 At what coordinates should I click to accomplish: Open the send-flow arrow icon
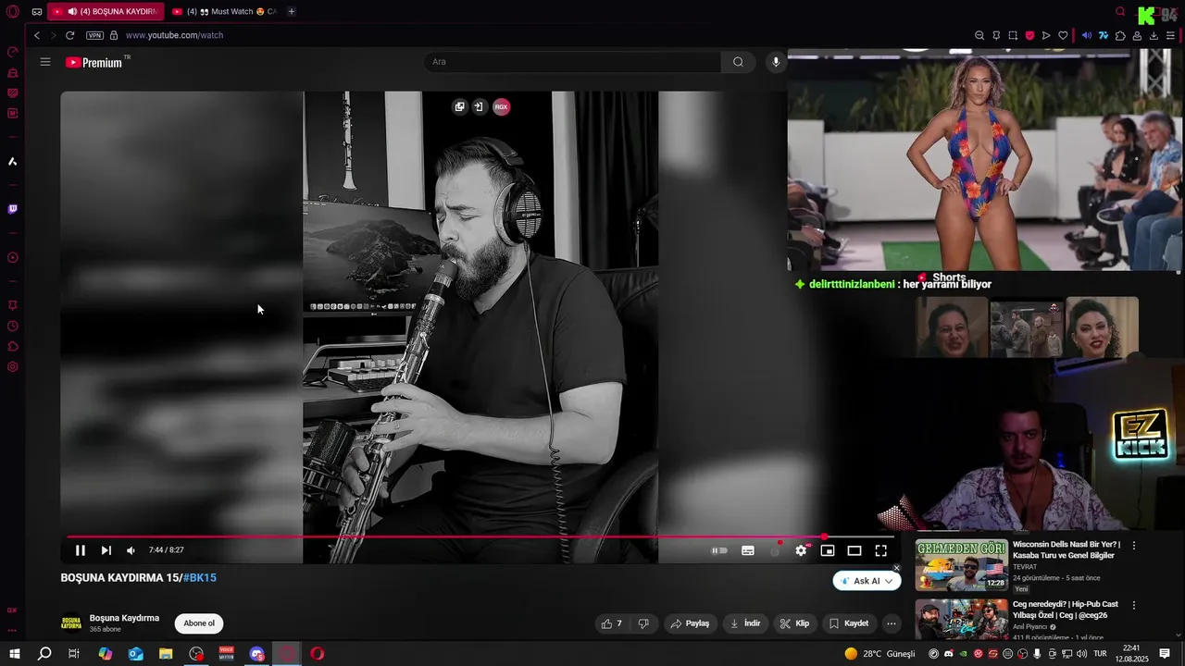pos(1046,35)
